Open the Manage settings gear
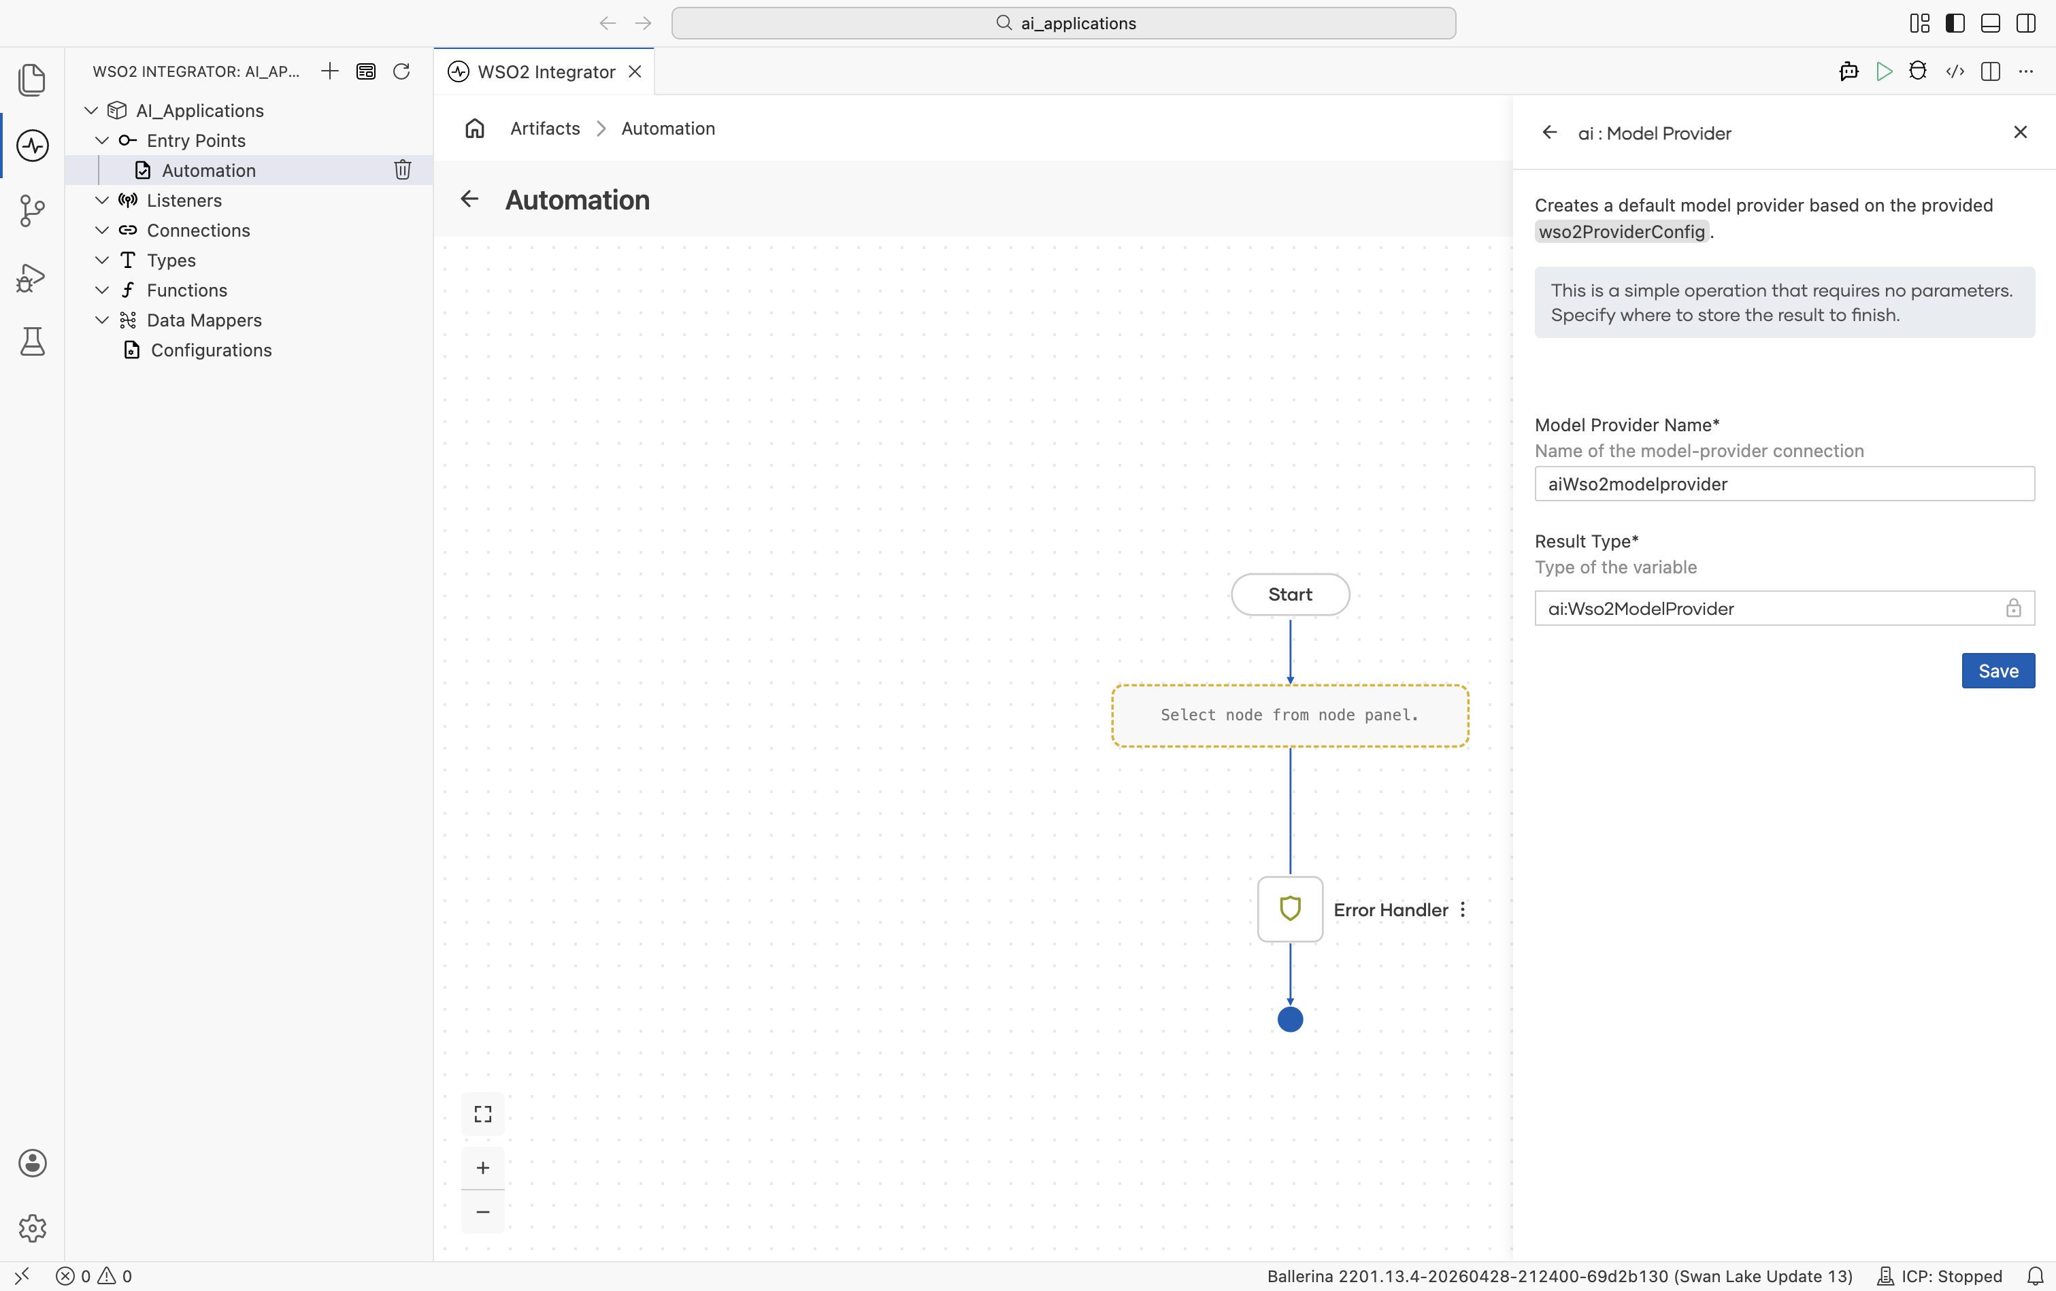 pos(33,1228)
